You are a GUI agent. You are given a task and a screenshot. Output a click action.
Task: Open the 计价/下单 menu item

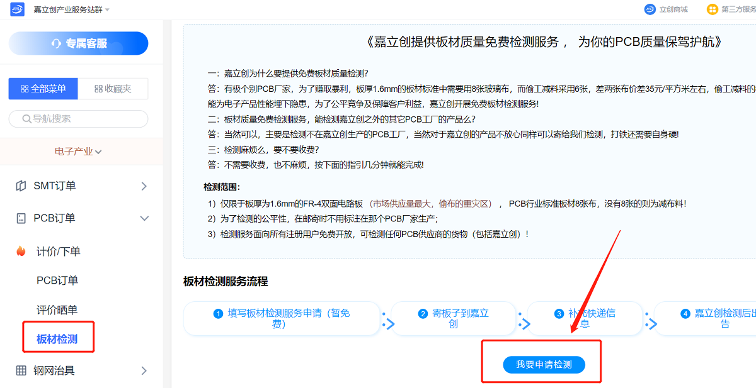tap(59, 252)
